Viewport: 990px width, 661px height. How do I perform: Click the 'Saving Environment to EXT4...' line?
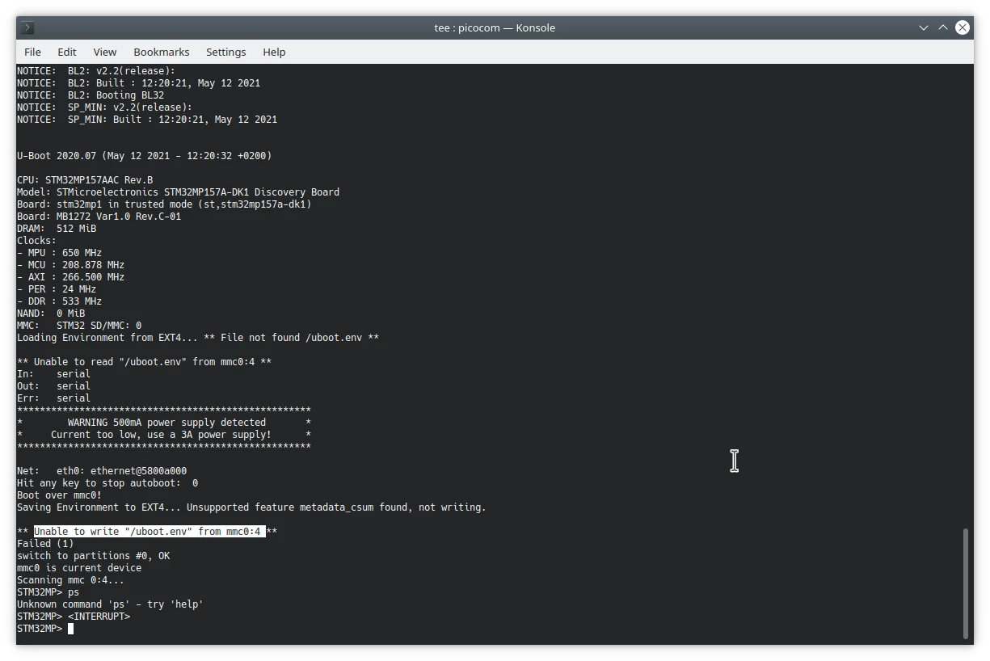tap(252, 507)
